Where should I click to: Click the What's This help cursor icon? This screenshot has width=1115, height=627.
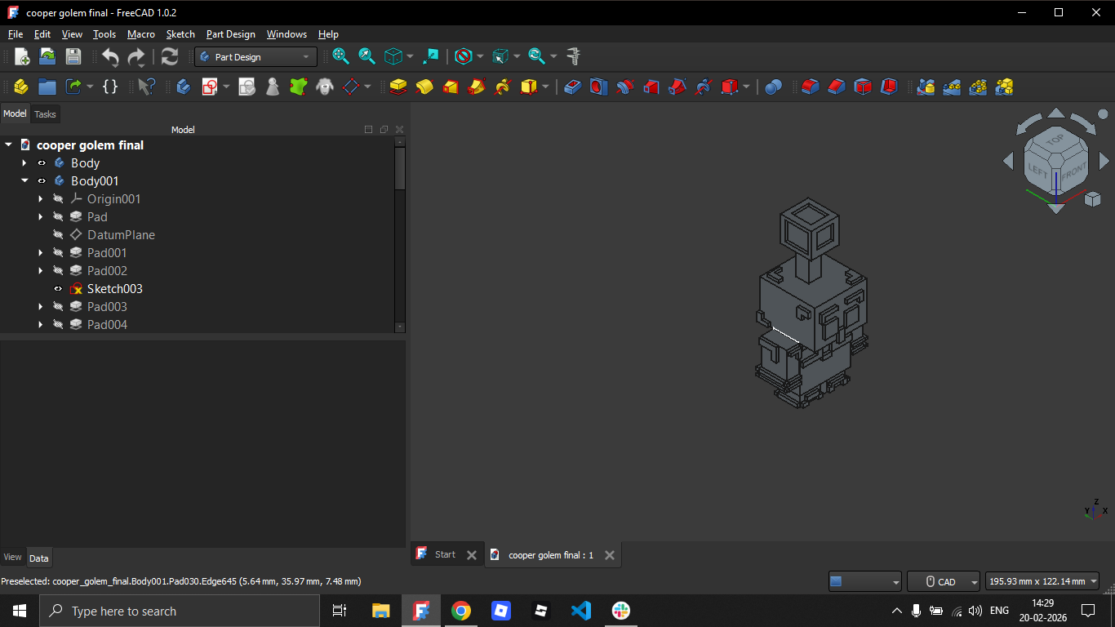146,87
